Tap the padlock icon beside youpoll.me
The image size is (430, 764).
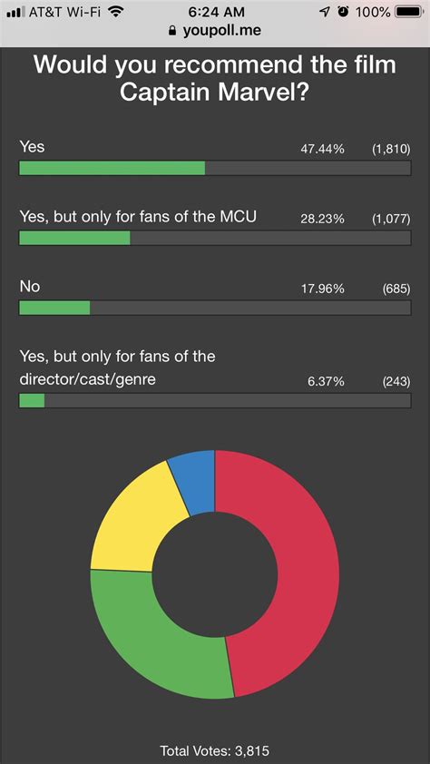(171, 31)
